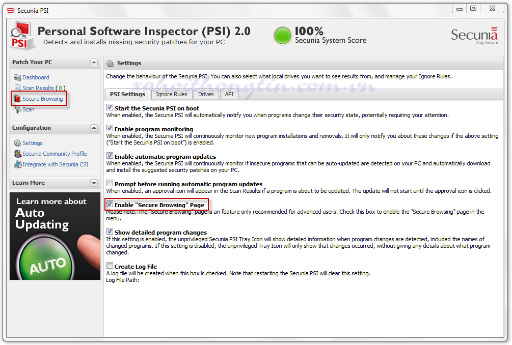Expand the Learn More panel
Viewport: 512px width, 345px height.
pos(94,183)
